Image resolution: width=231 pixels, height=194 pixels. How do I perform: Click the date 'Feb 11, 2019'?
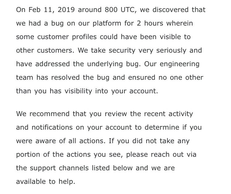(x=51, y=10)
